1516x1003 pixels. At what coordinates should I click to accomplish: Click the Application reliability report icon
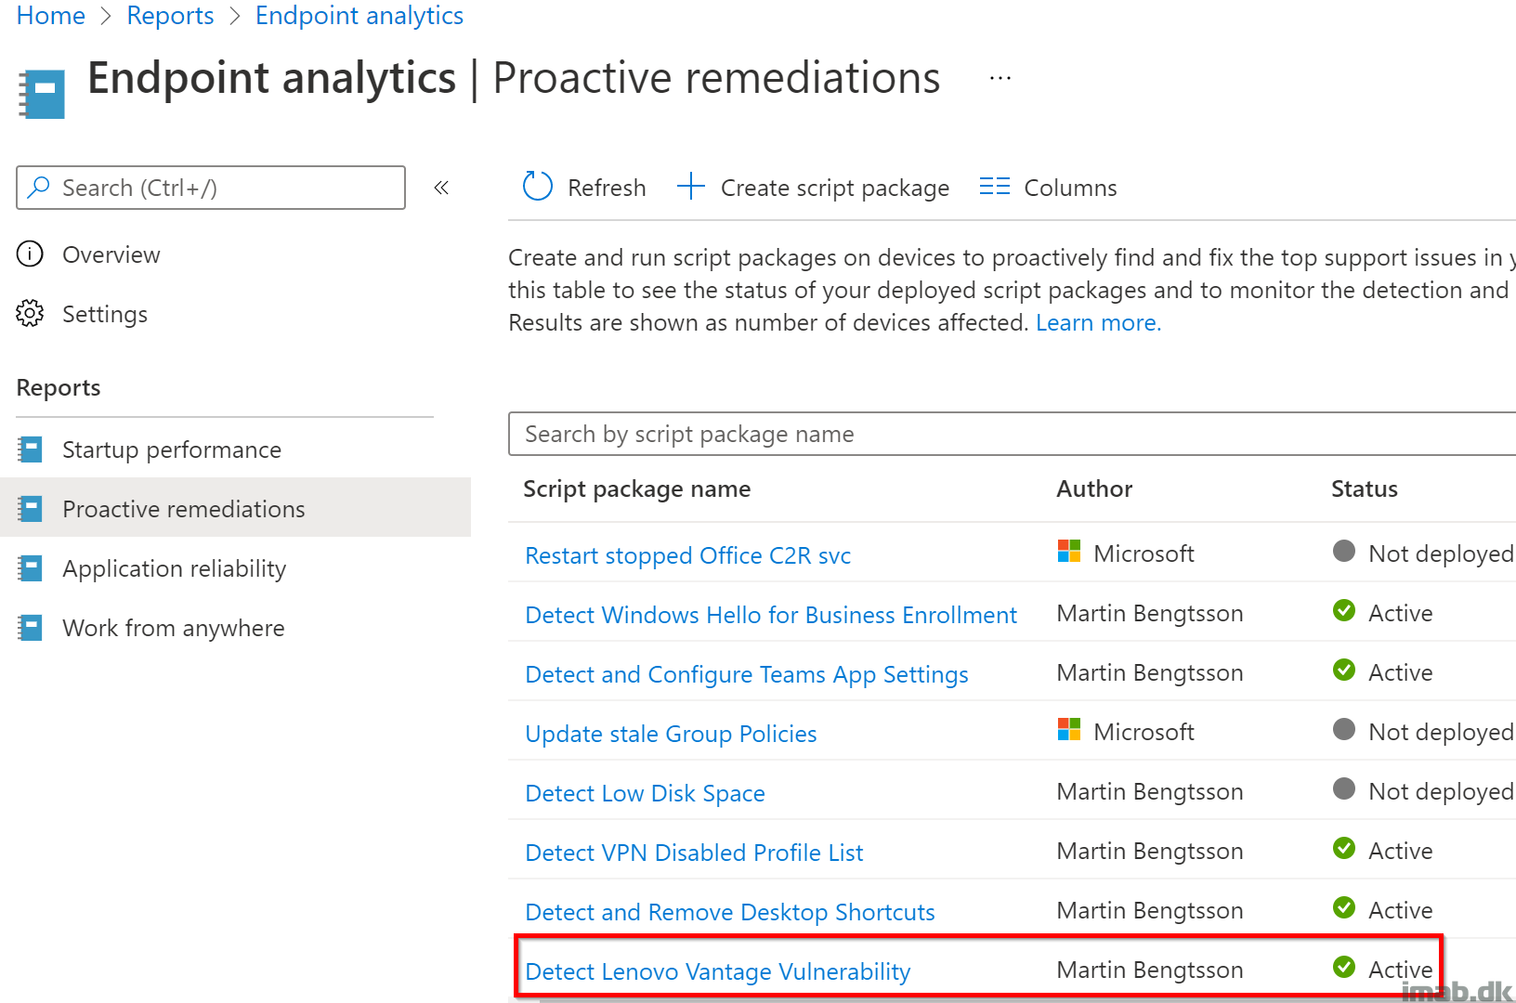(31, 568)
